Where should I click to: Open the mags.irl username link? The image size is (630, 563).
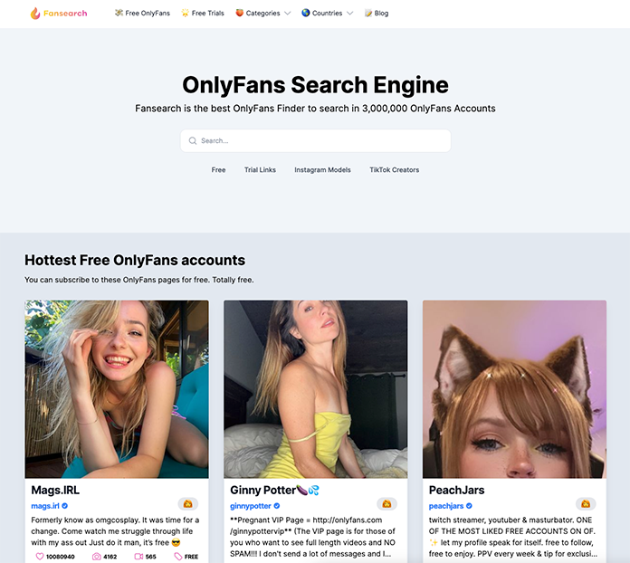pyautogui.click(x=45, y=506)
